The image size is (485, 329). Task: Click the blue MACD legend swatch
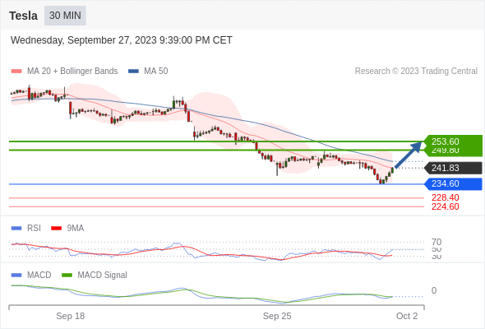pyautogui.click(x=16, y=276)
